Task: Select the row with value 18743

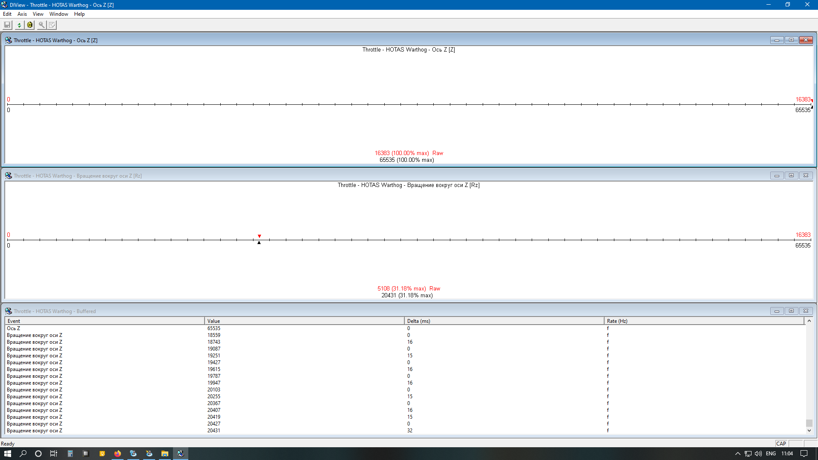Action: point(405,342)
